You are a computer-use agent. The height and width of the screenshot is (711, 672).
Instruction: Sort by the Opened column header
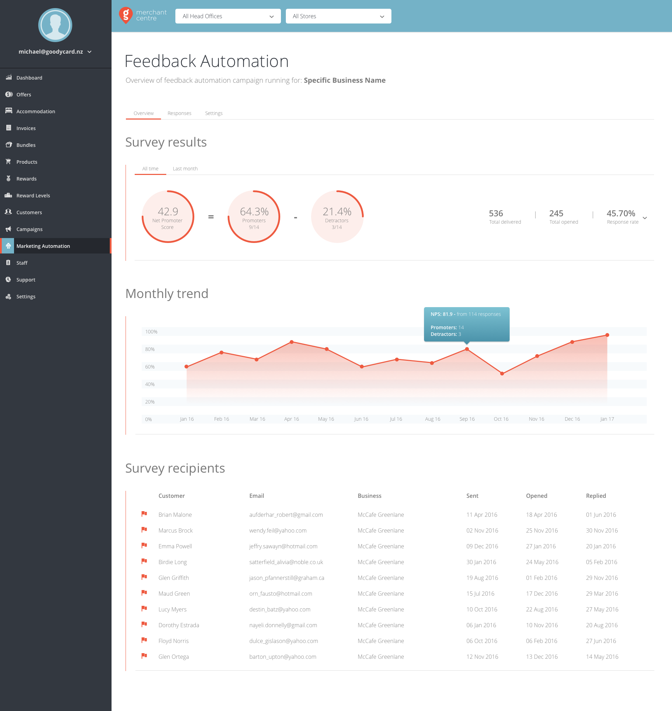(536, 495)
